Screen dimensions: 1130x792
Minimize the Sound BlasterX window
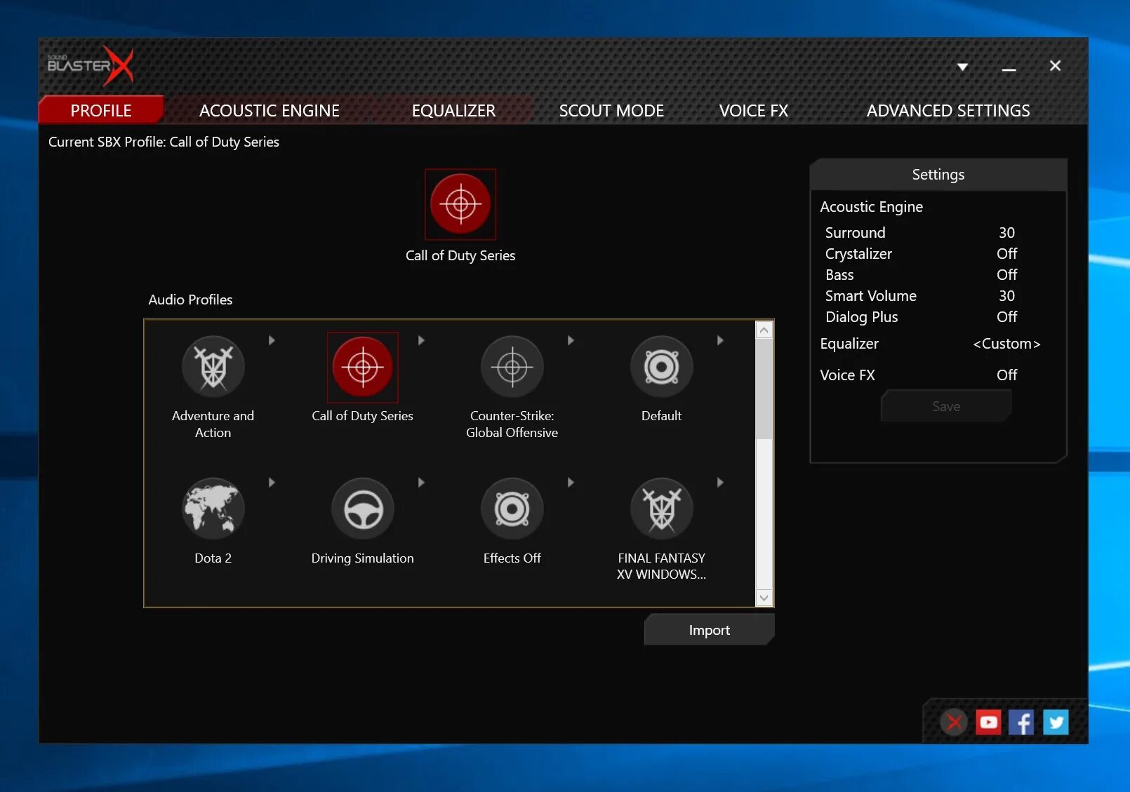(x=1009, y=68)
